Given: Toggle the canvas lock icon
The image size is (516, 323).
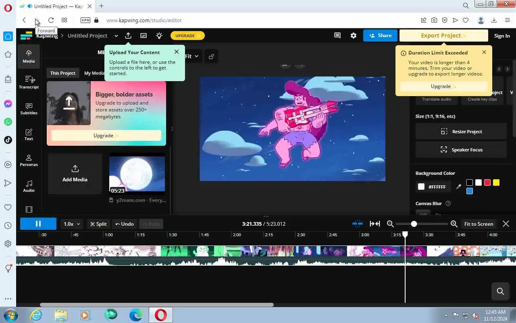Looking at the screenshot, I should (x=211, y=57).
